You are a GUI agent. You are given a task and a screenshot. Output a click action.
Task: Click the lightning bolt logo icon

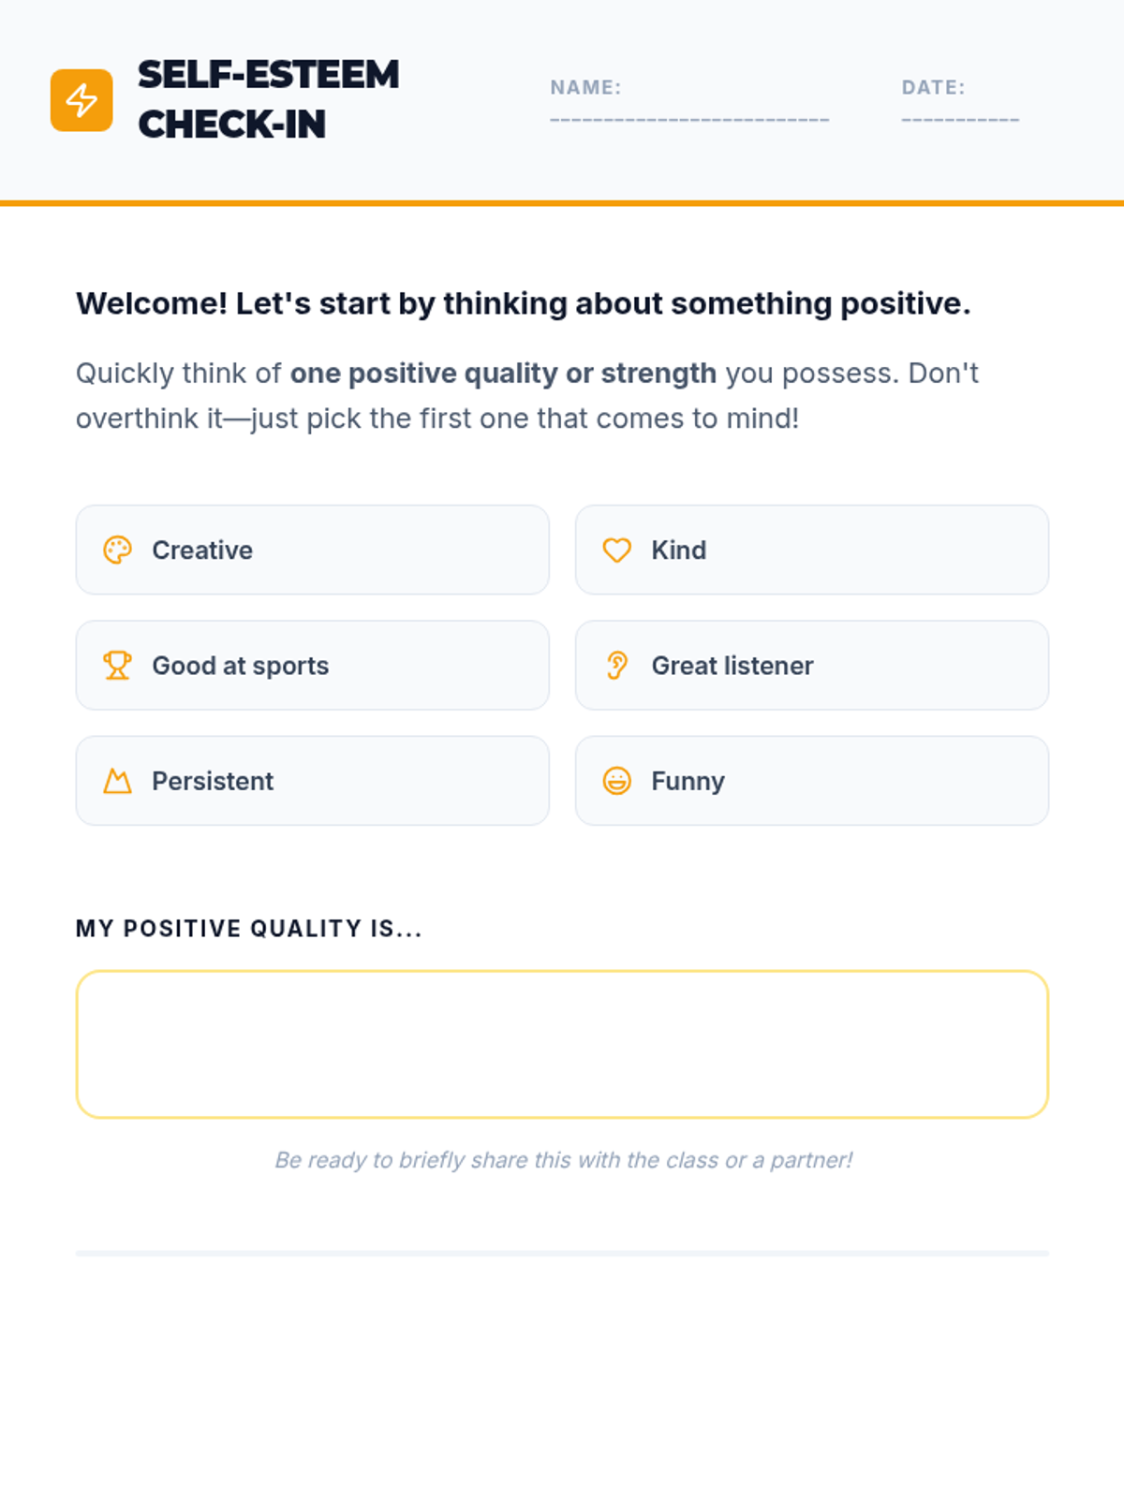81,100
